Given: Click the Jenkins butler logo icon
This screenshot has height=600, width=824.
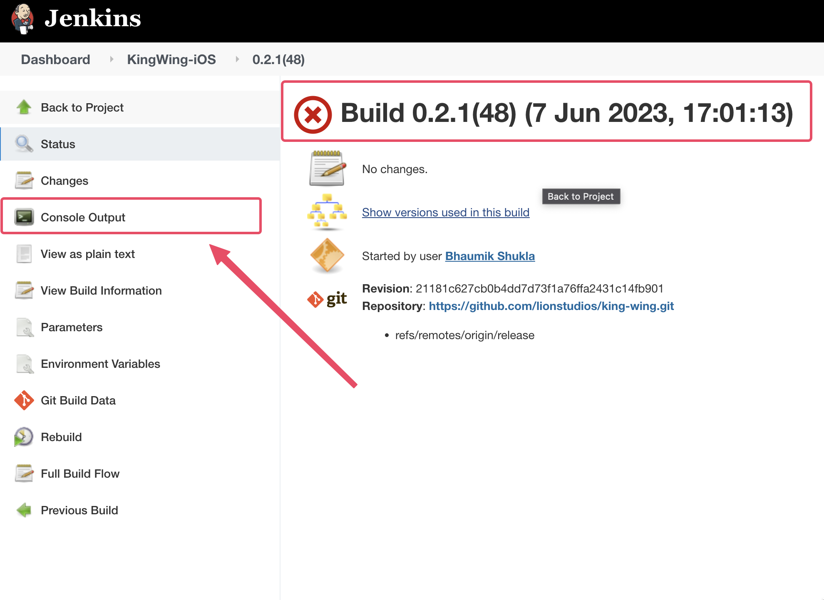Looking at the screenshot, I should pyautogui.click(x=22, y=19).
